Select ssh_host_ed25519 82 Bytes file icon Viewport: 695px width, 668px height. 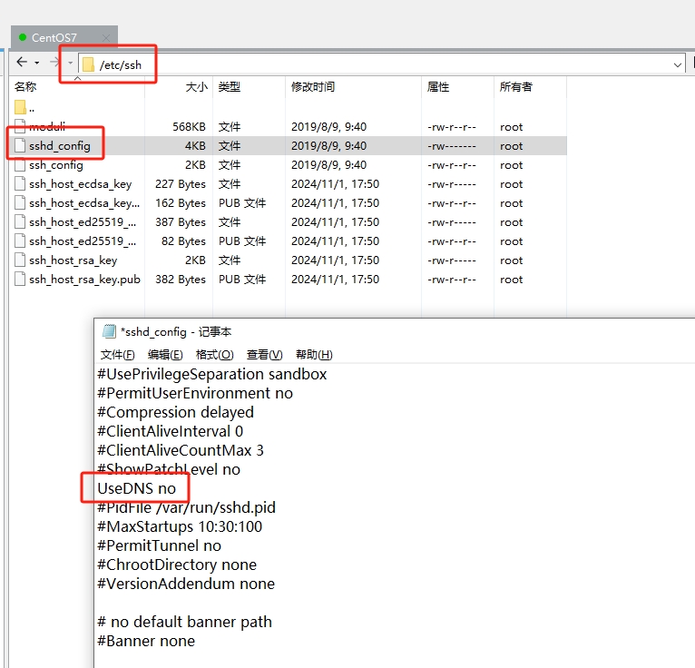click(x=20, y=241)
